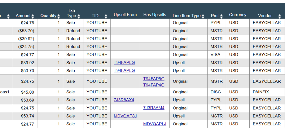Open the T94FAP5G upsell link

(x=154, y=79)
